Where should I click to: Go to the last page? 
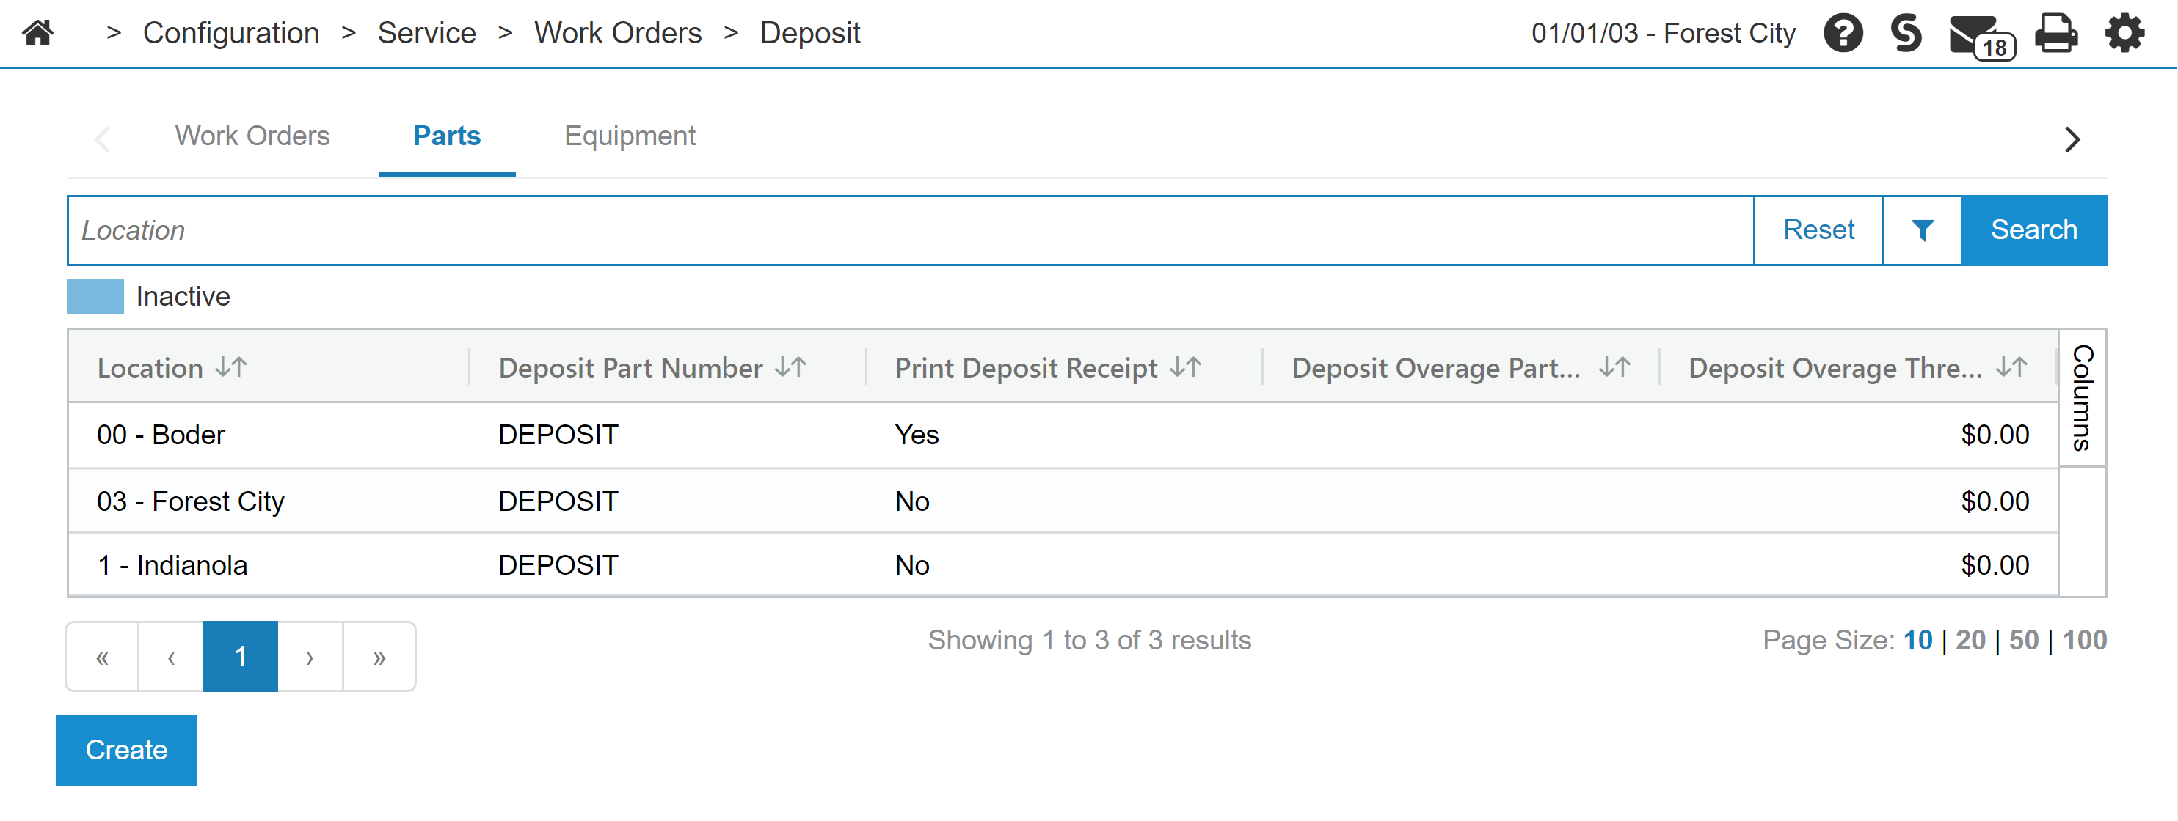(x=379, y=656)
